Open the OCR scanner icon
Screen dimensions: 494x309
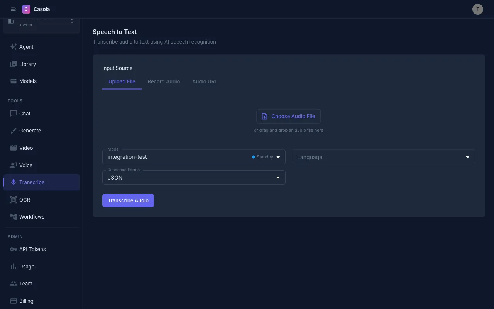pos(14,200)
